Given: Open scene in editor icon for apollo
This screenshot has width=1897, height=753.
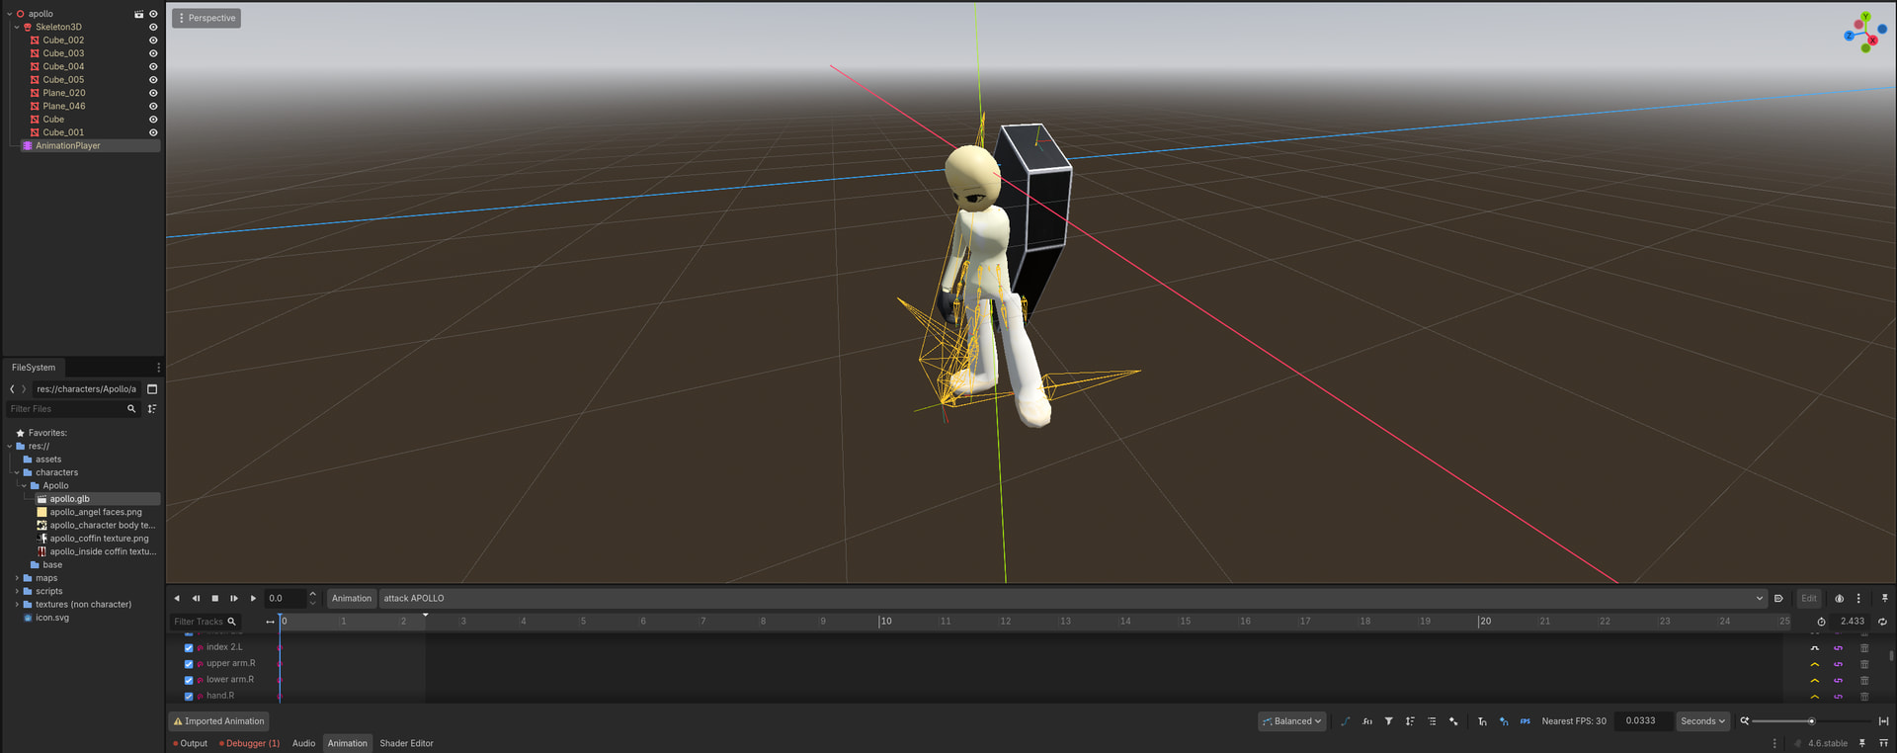Looking at the screenshot, I should coord(138,14).
